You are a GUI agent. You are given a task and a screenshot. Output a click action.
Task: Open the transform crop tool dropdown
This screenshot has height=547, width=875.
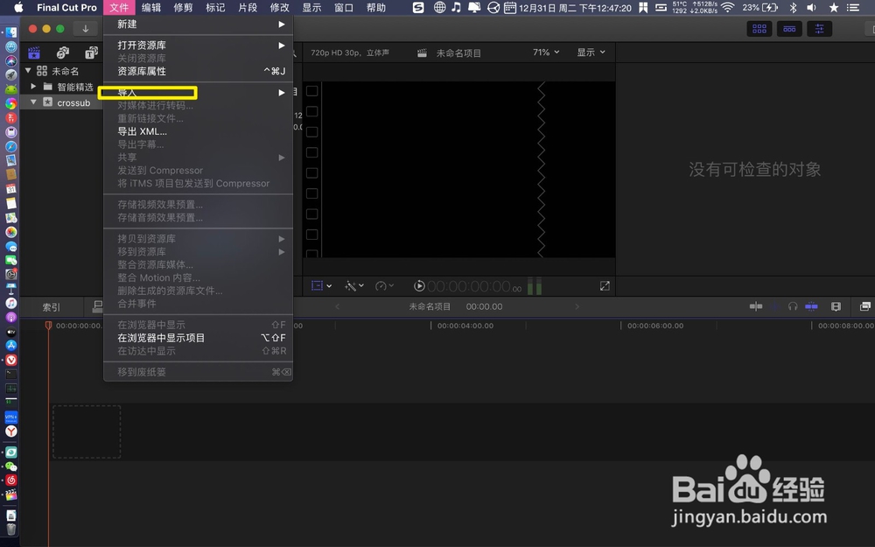click(x=321, y=286)
